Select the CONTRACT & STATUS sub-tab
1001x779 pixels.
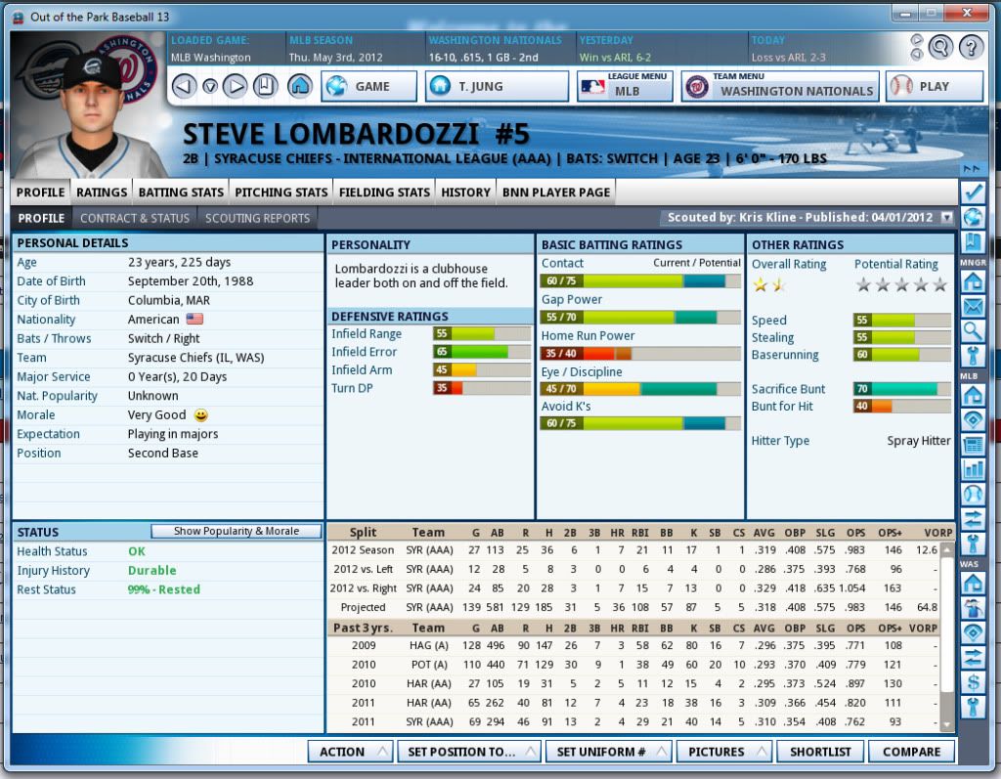[x=135, y=218]
